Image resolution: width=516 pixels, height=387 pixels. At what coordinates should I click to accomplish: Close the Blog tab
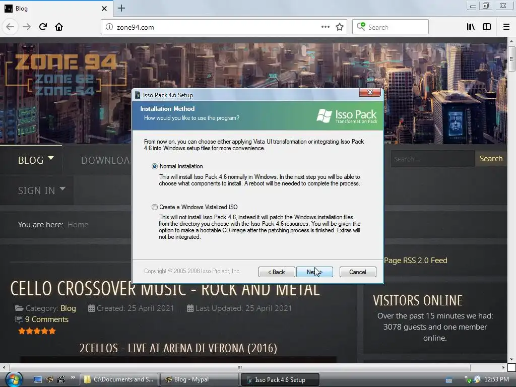pos(104,9)
